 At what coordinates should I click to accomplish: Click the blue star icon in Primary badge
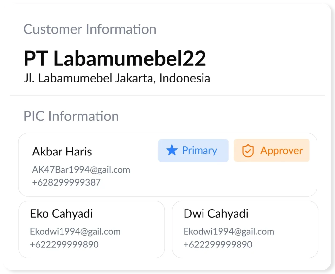pyautogui.click(x=172, y=150)
